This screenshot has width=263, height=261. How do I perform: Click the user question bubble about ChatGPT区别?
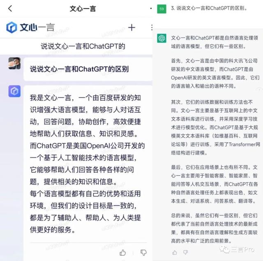click(x=88, y=69)
